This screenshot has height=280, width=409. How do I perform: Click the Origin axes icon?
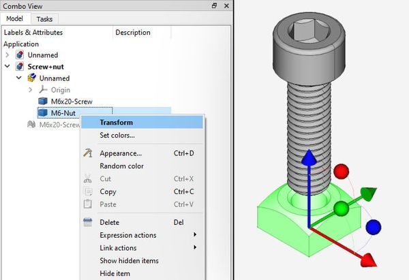coord(43,89)
